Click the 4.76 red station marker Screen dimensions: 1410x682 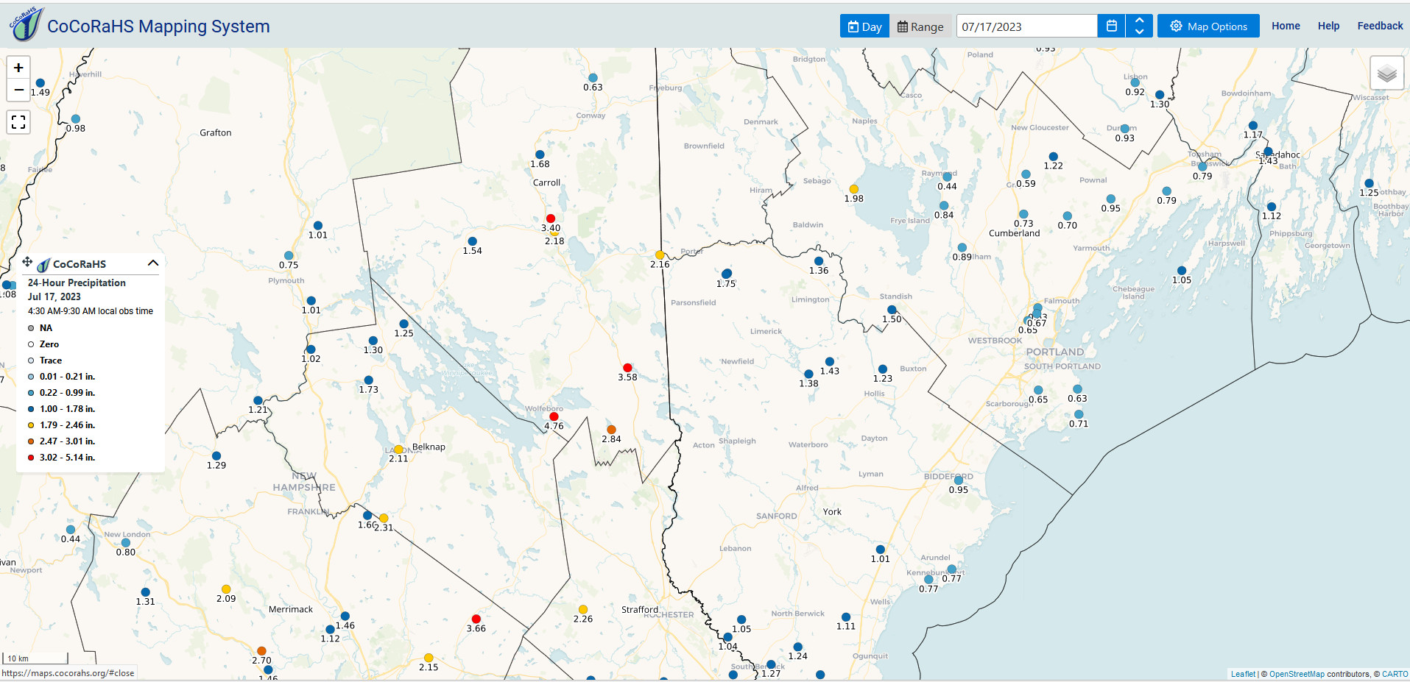tap(554, 416)
